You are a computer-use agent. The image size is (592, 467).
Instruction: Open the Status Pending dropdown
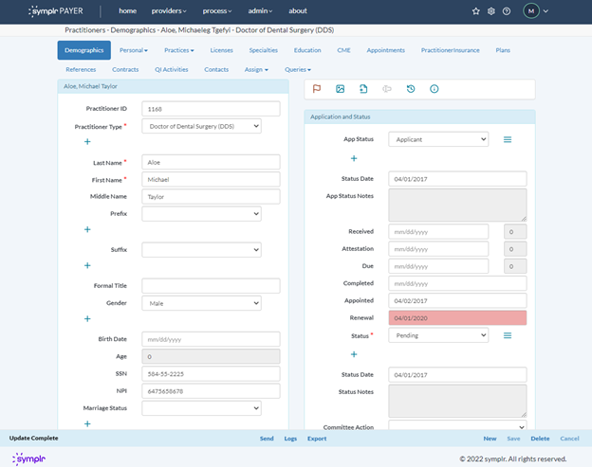pyautogui.click(x=438, y=335)
